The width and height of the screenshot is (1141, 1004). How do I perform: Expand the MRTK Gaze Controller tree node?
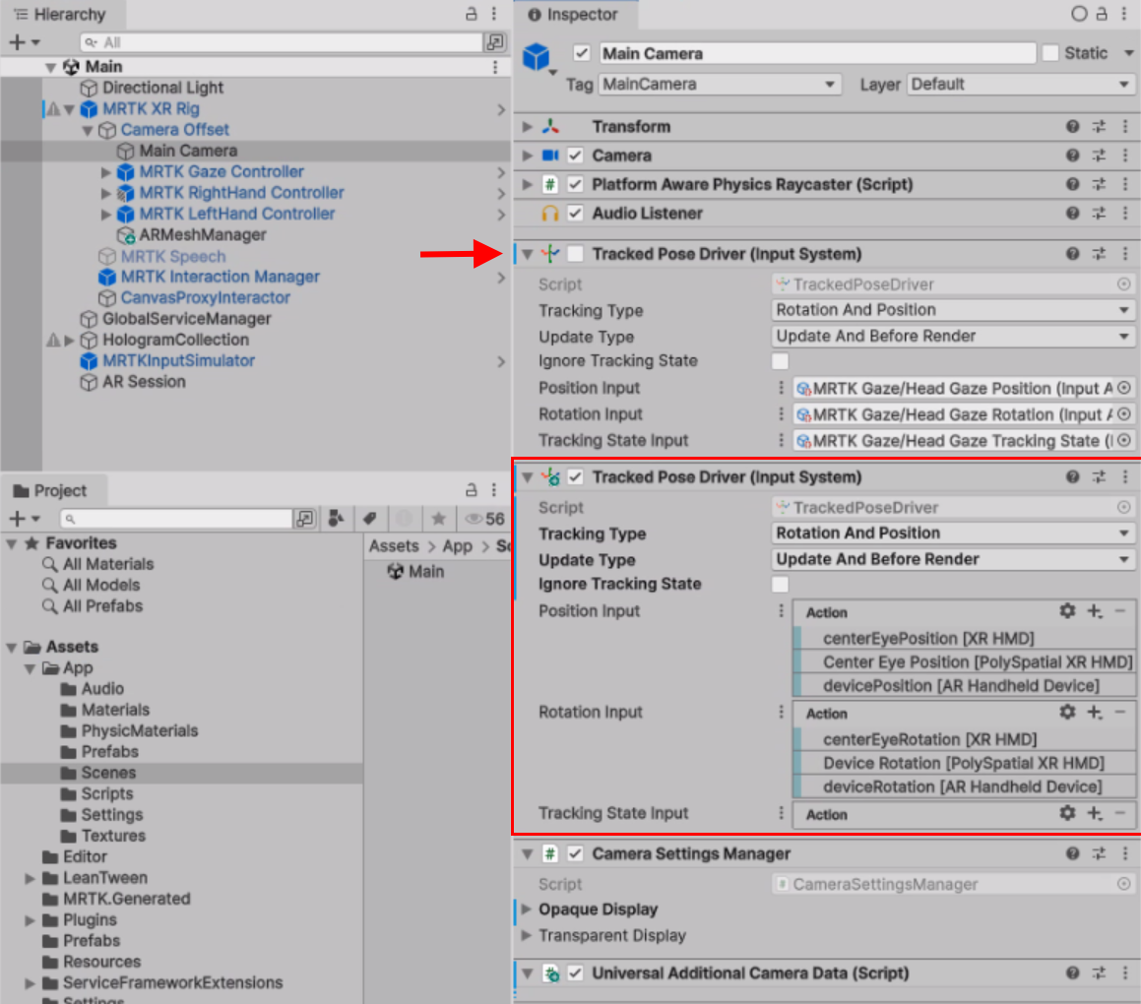pos(106,172)
